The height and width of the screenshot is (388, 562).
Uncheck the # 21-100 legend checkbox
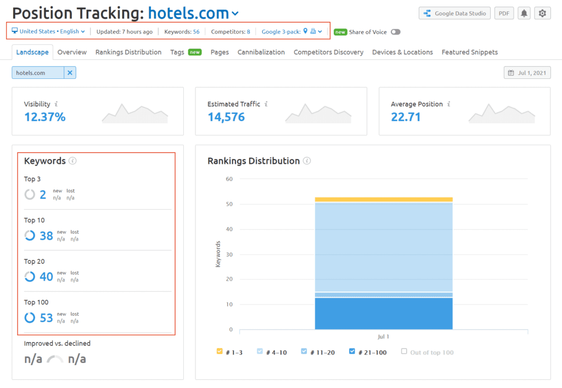[352, 351]
